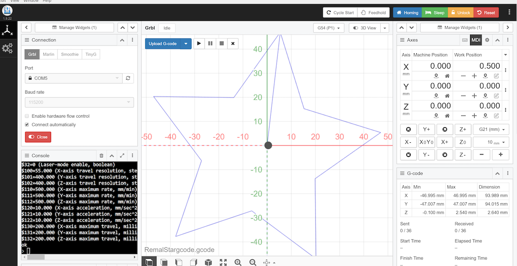Collapse the Axes widget

497,40
